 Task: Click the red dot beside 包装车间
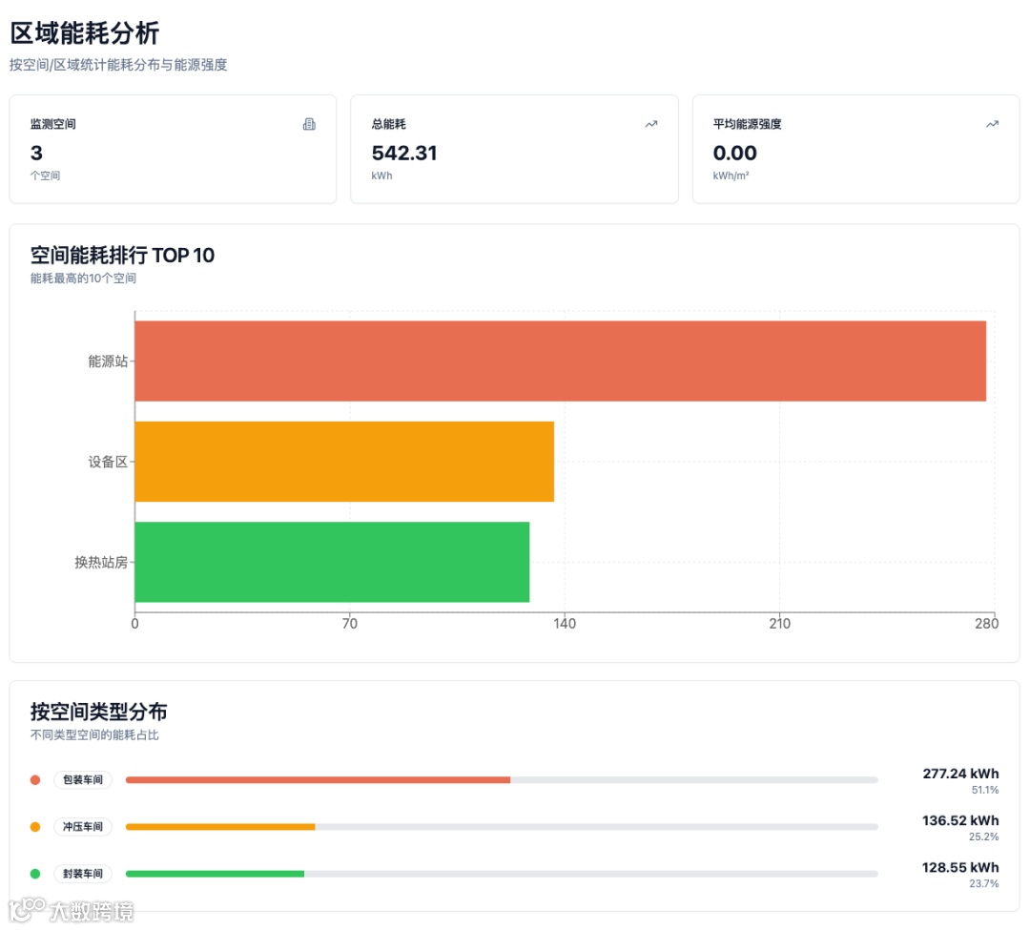pos(35,779)
